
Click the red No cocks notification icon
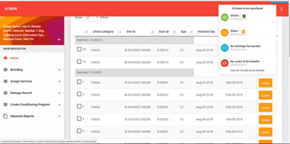tap(225, 63)
